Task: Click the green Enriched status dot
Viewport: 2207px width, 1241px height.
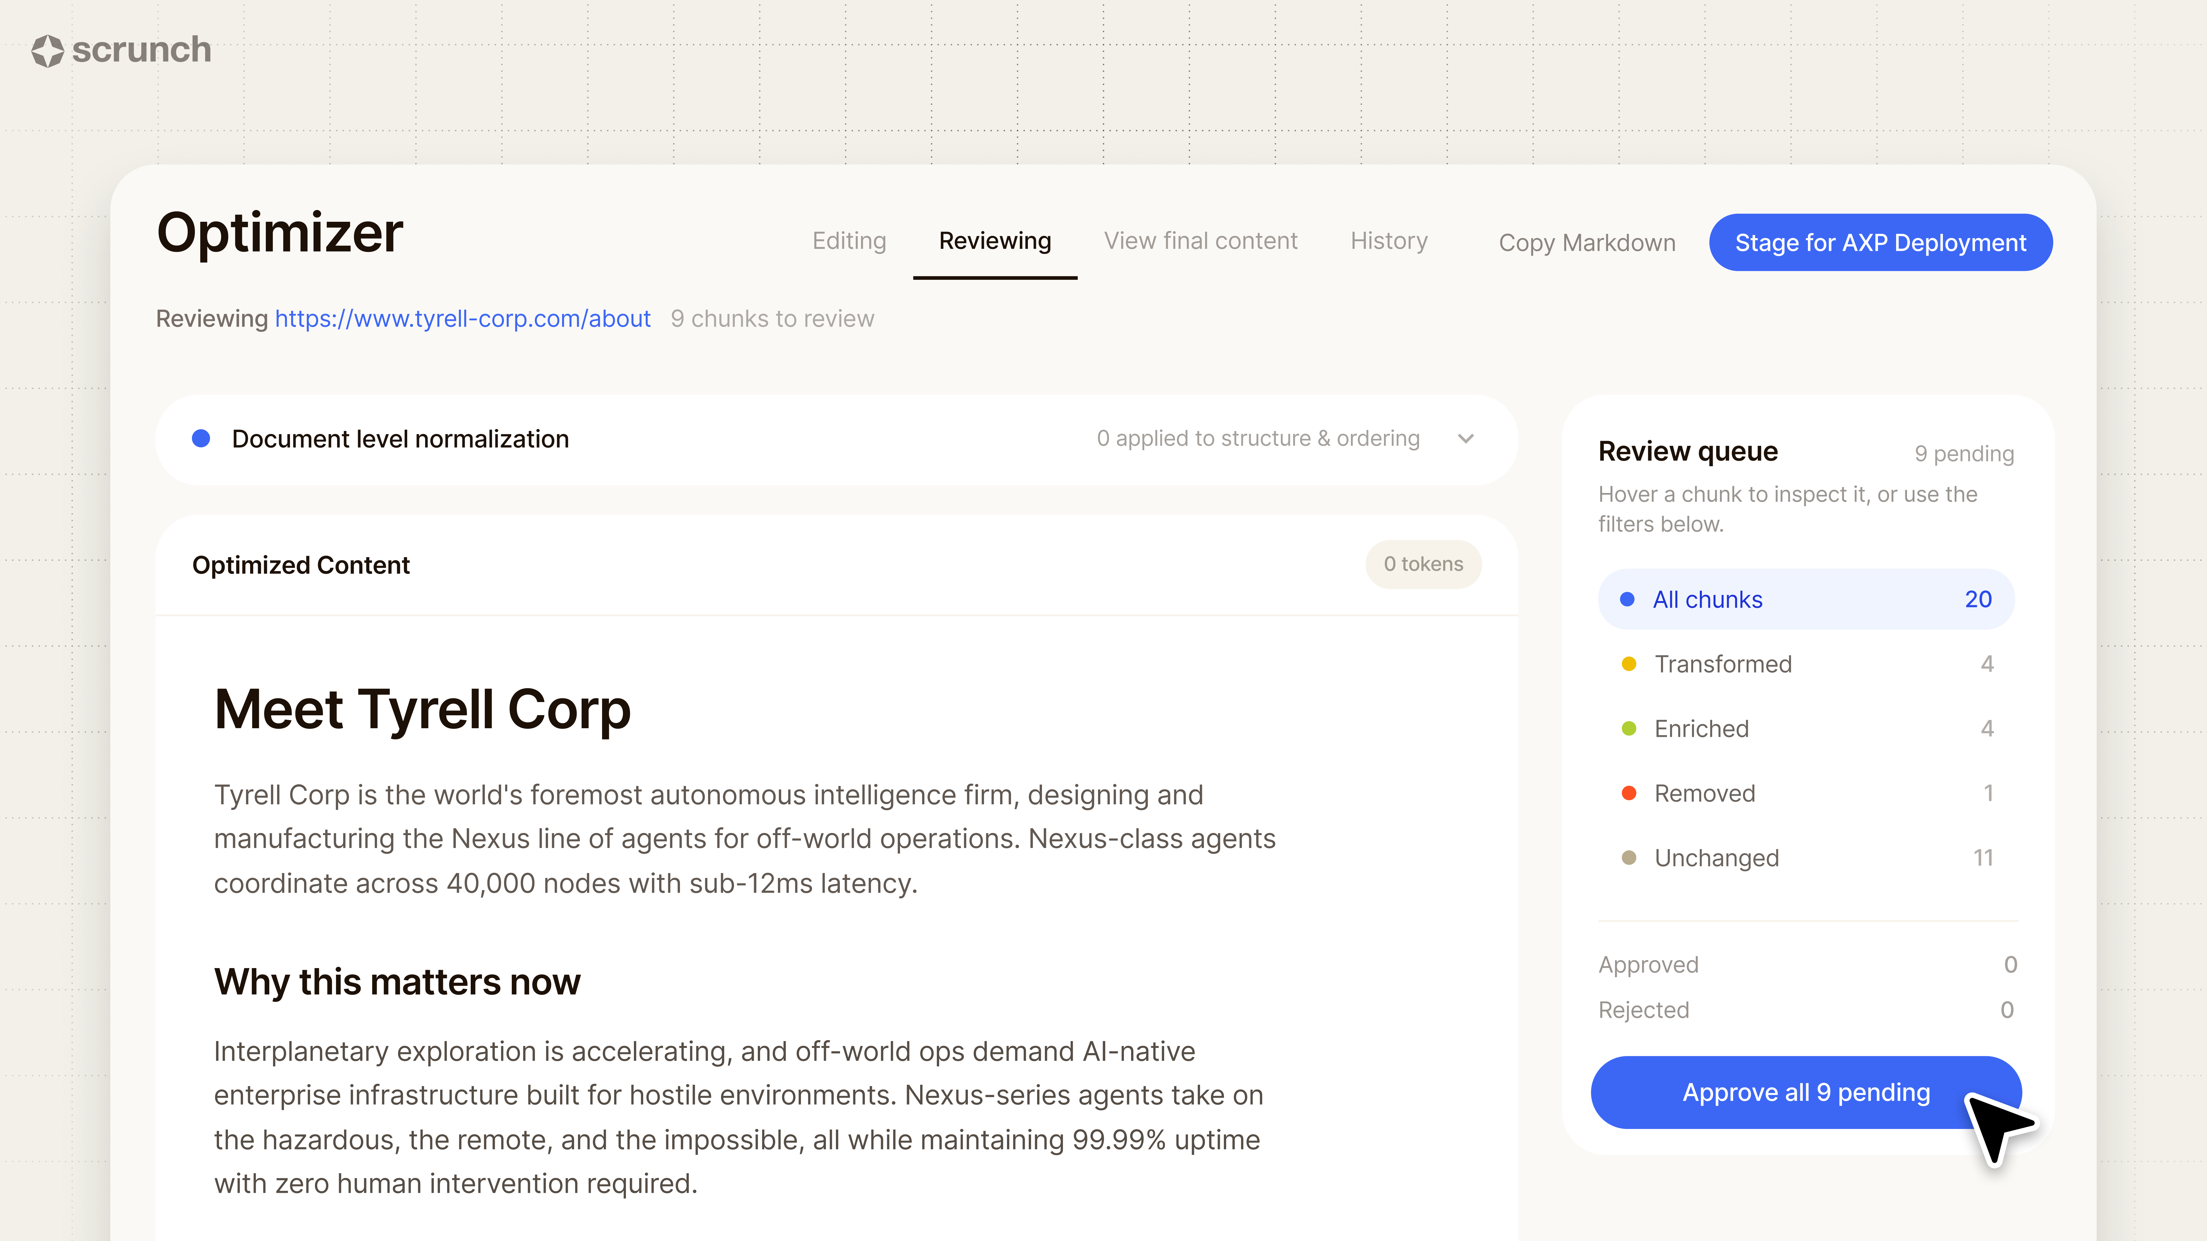Action: pos(1630,729)
